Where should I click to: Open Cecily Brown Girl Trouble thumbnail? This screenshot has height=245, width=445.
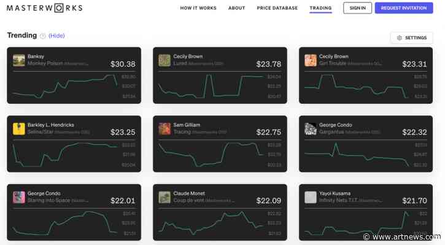click(x=311, y=60)
